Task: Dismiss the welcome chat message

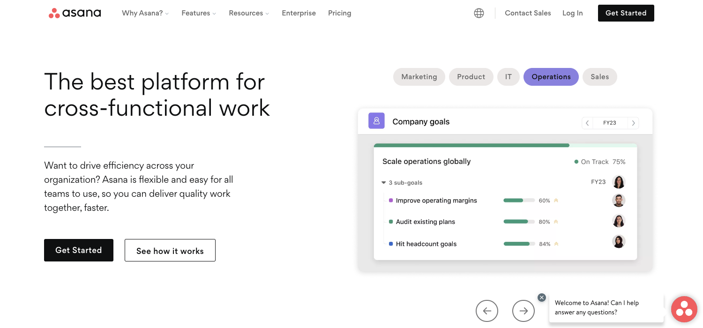Action: 542,298
